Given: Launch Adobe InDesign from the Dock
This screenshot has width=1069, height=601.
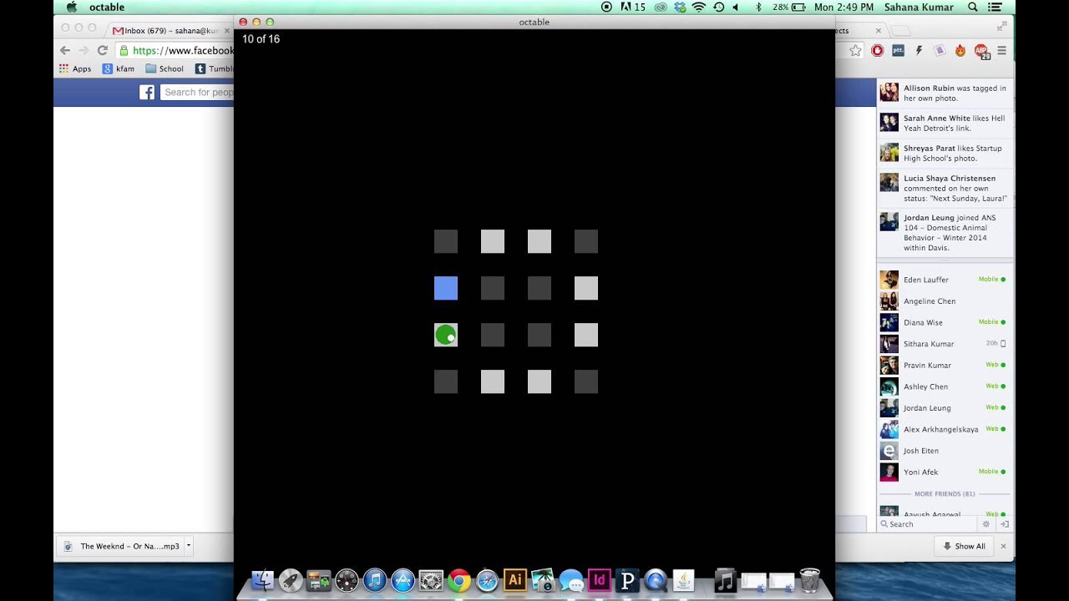Looking at the screenshot, I should click(599, 579).
